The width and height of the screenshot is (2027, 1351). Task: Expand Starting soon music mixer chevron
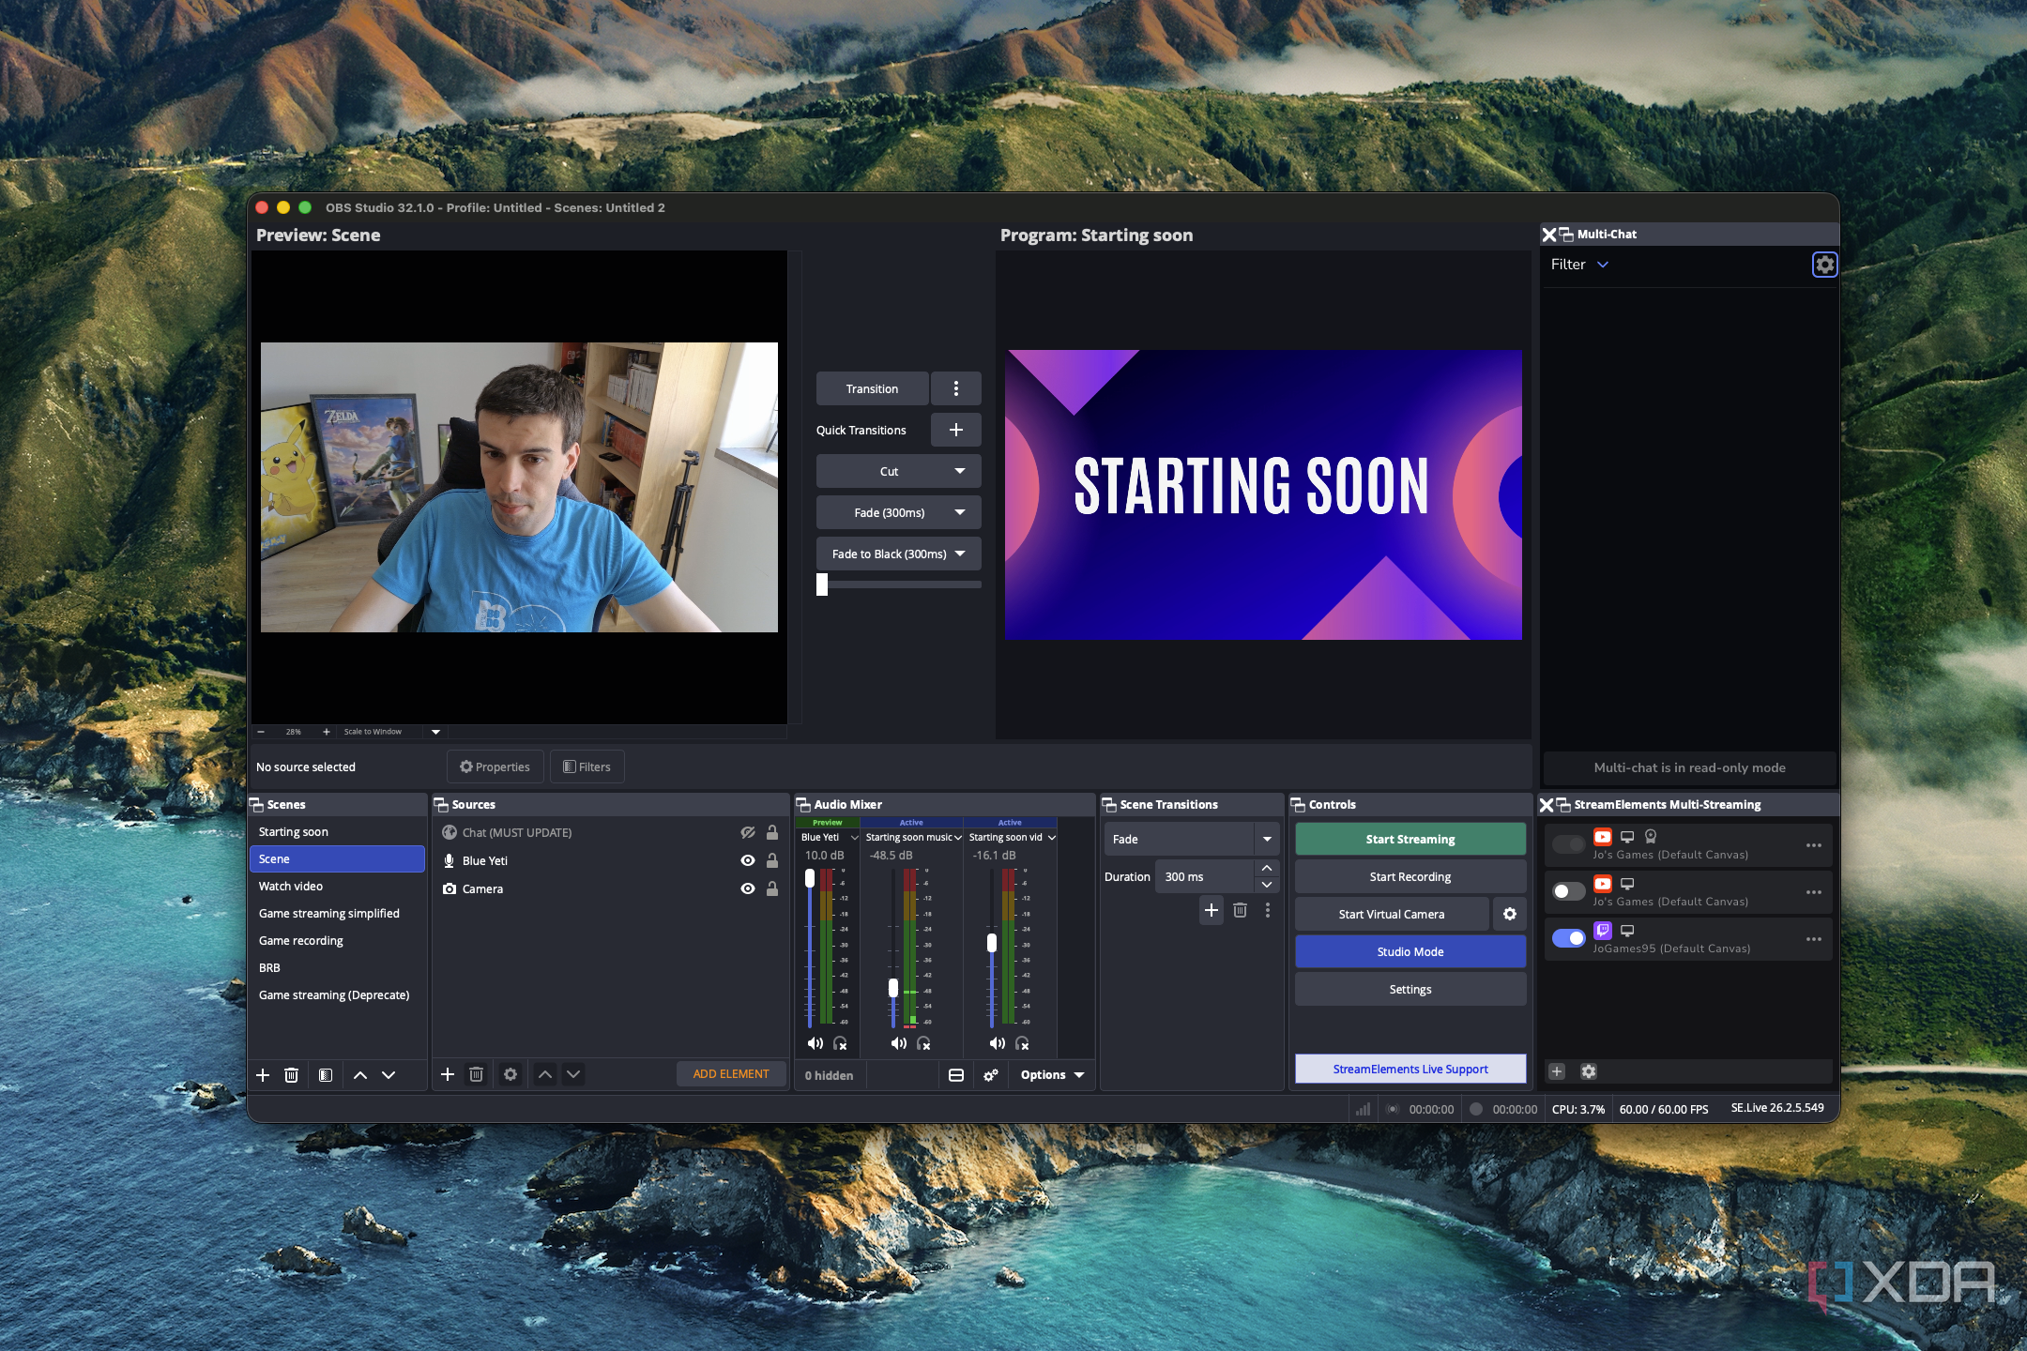(x=958, y=838)
